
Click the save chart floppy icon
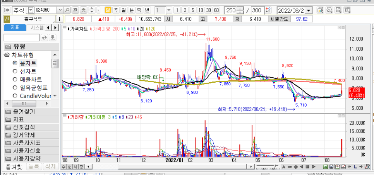click(338, 10)
